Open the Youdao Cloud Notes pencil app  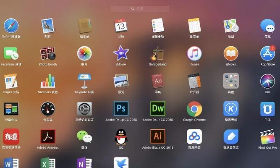[231, 137]
